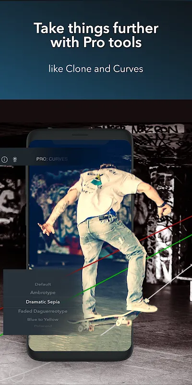Pick the Faded Daguerreotype preset
Viewport: 192px width, 385px height.
(x=43, y=311)
